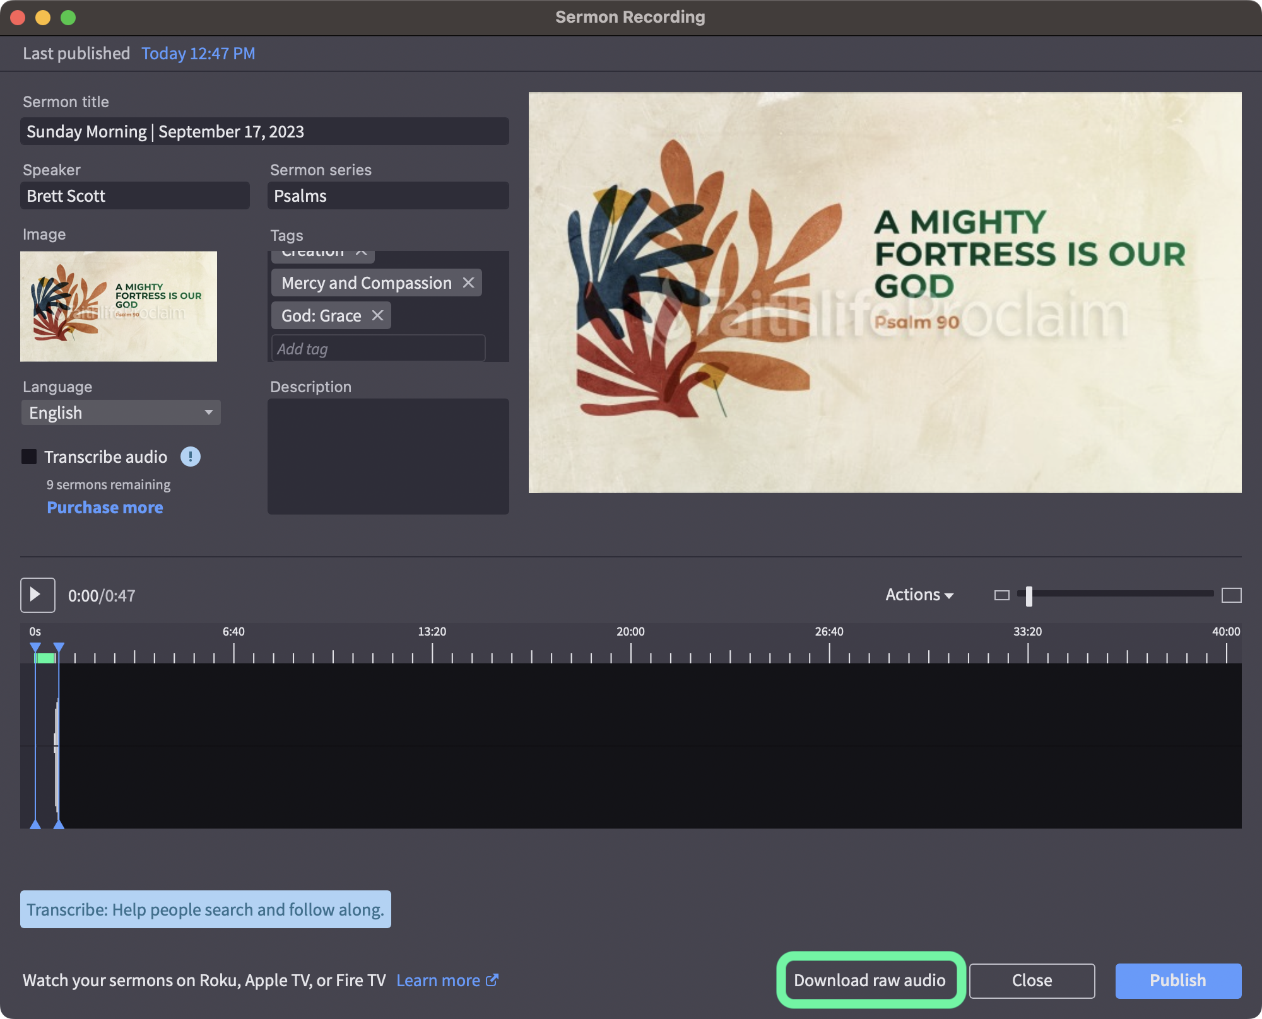The image size is (1262, 1019).
Task: Click the transcribe audio info icon
Action: [191, 457]
